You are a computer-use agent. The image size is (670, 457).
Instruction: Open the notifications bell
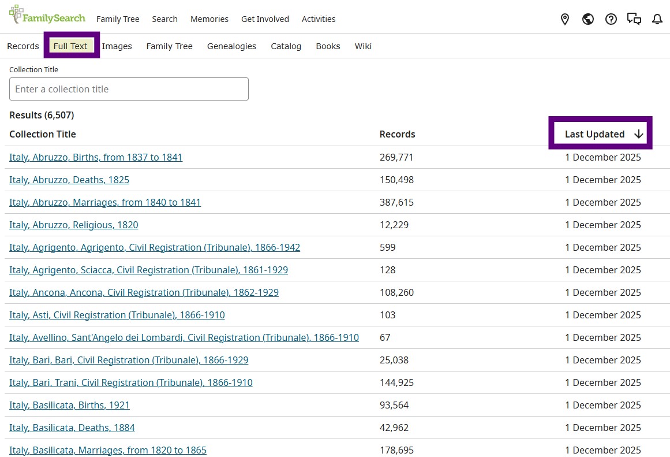657,19
